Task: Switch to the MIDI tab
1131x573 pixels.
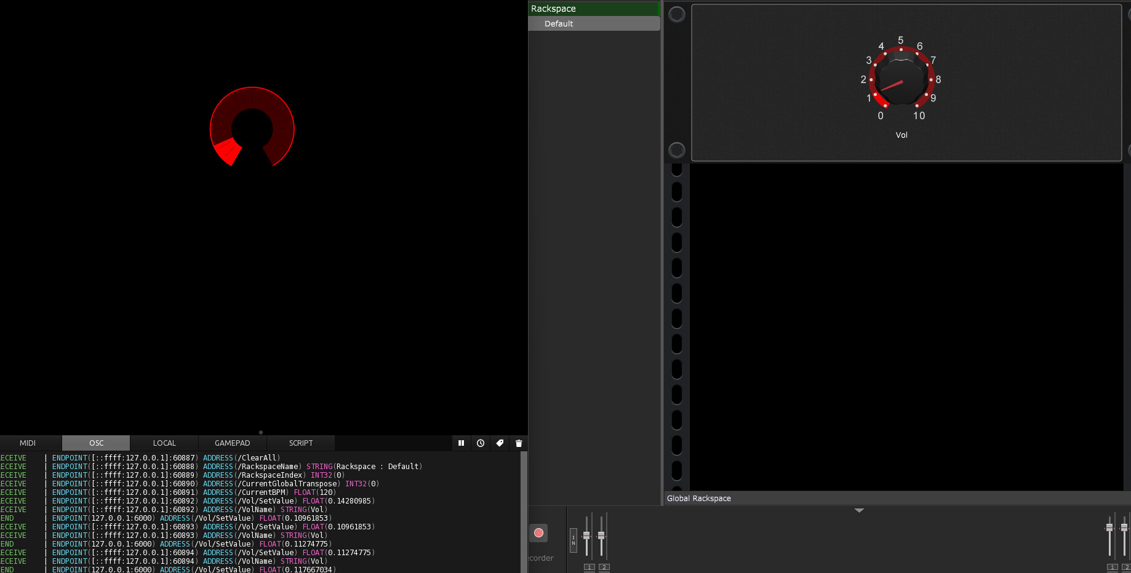Action: pos(28,443)
